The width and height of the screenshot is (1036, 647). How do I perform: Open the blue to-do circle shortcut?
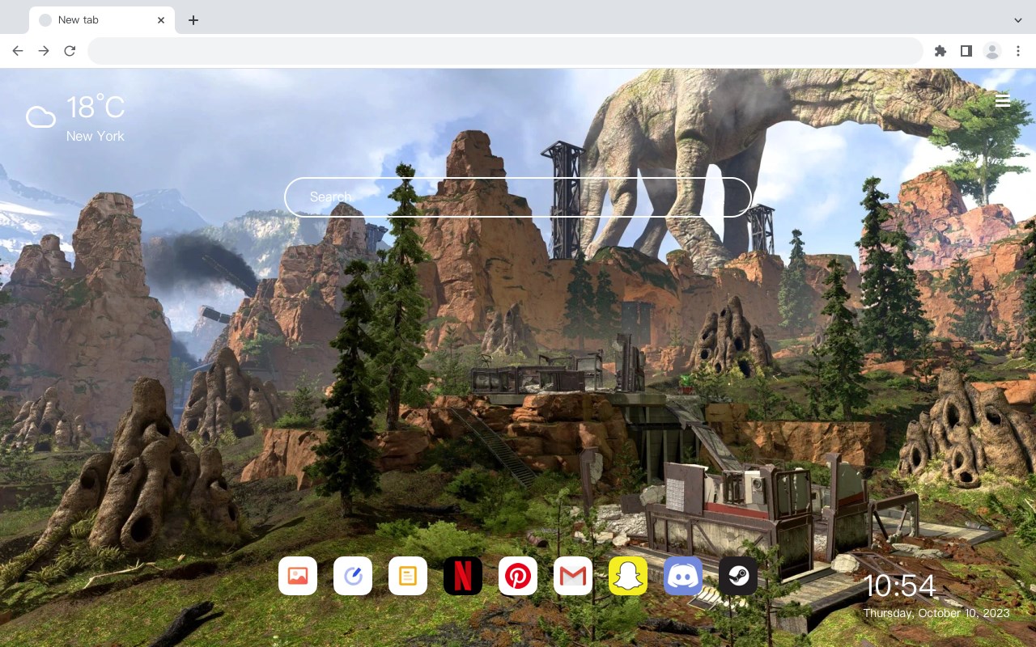pos(353,576)
